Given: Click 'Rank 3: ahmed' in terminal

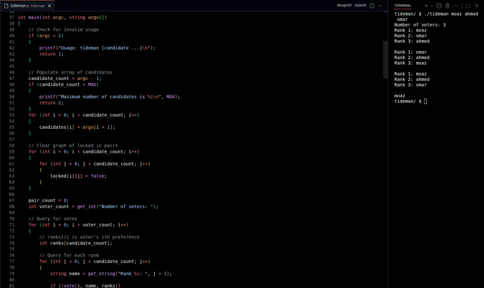Looking at the screenshot, I should tap(412, 41).
